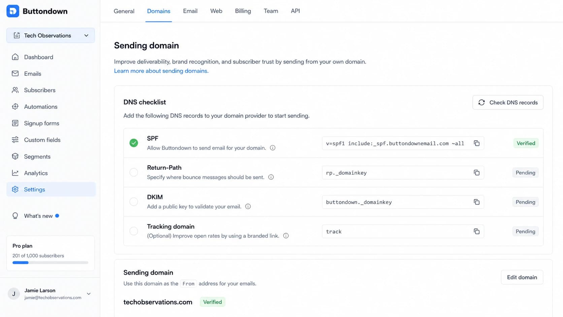
Task: Click the rp._domainkey value field
Action: (x=403, y=172)
